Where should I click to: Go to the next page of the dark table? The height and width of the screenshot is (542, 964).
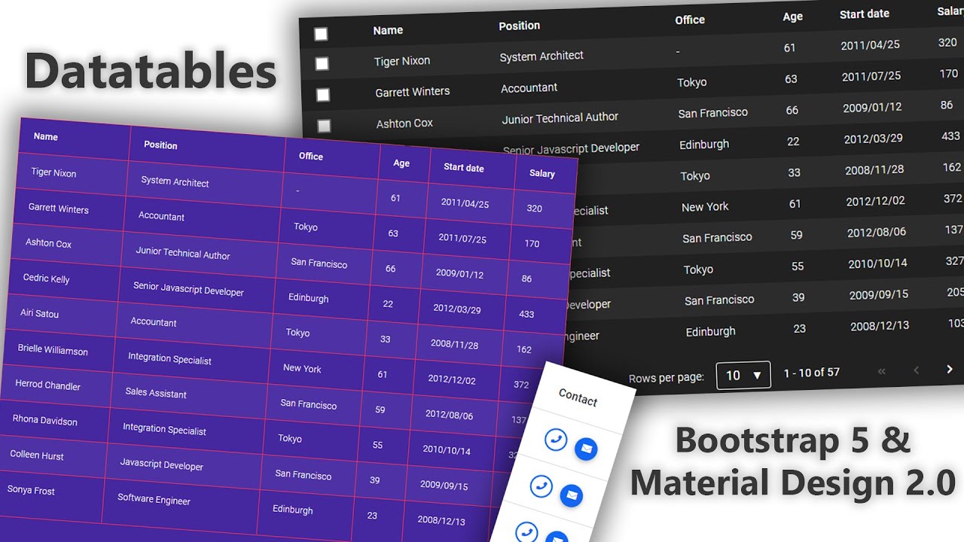(949, 369)
